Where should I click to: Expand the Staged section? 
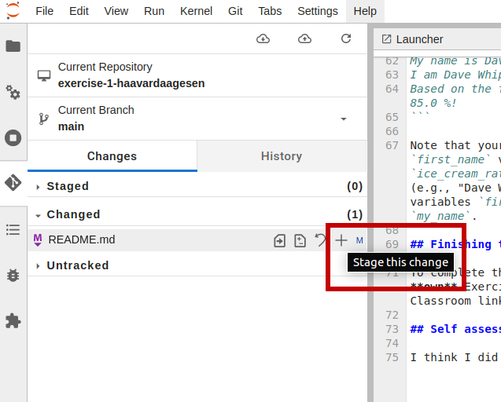coord(38,187)
